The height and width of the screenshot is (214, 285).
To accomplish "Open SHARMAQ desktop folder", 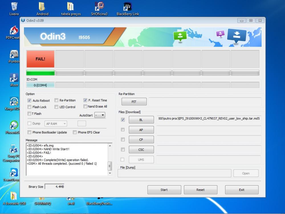I will tap(42, 202).
